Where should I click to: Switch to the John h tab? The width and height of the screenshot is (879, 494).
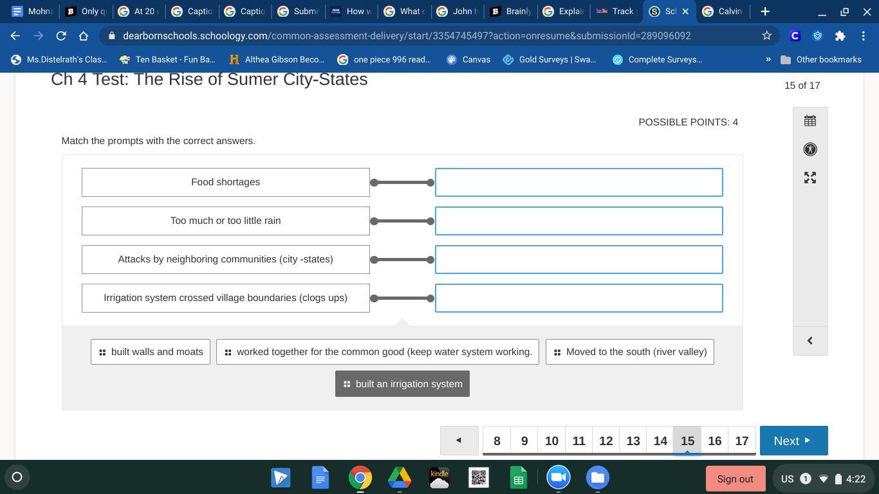[458, 12]
